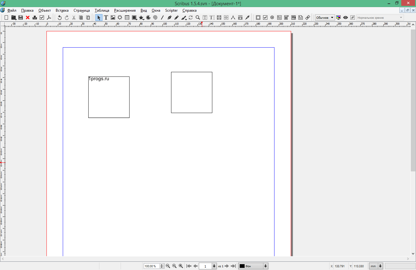This screenshot has height=270, width=416.
Task: Paste from clipboard with the paste icon
Action: [88, 18]
